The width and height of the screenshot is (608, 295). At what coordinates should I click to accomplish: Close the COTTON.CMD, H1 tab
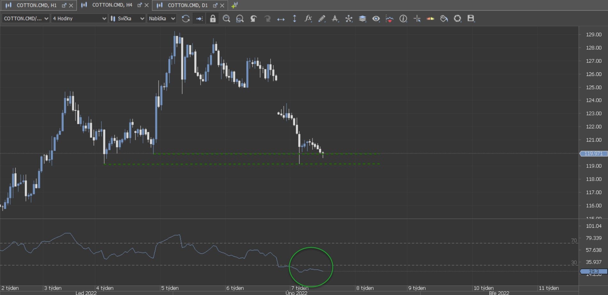pos(71,5)
